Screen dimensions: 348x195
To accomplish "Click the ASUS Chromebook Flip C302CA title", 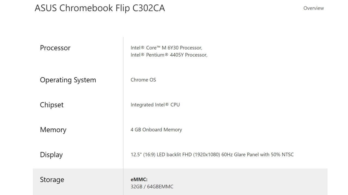I will pyautogui.click(x=100, y=8).
